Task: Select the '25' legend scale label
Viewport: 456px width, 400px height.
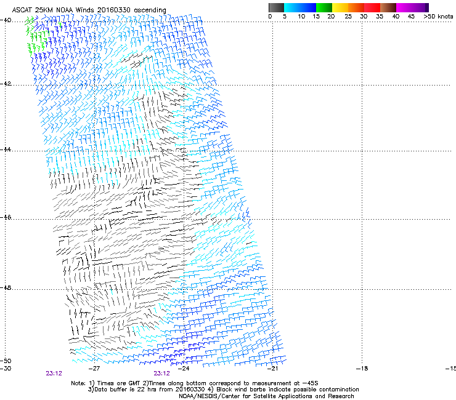Action: tap(348, 17)
